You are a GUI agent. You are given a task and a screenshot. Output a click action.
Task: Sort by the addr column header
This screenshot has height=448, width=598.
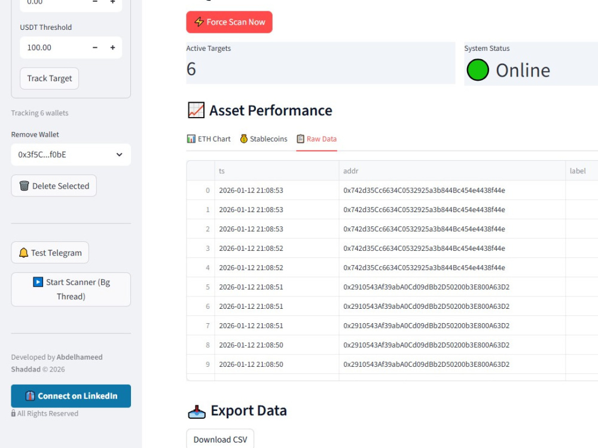click(x=452, y=171)
